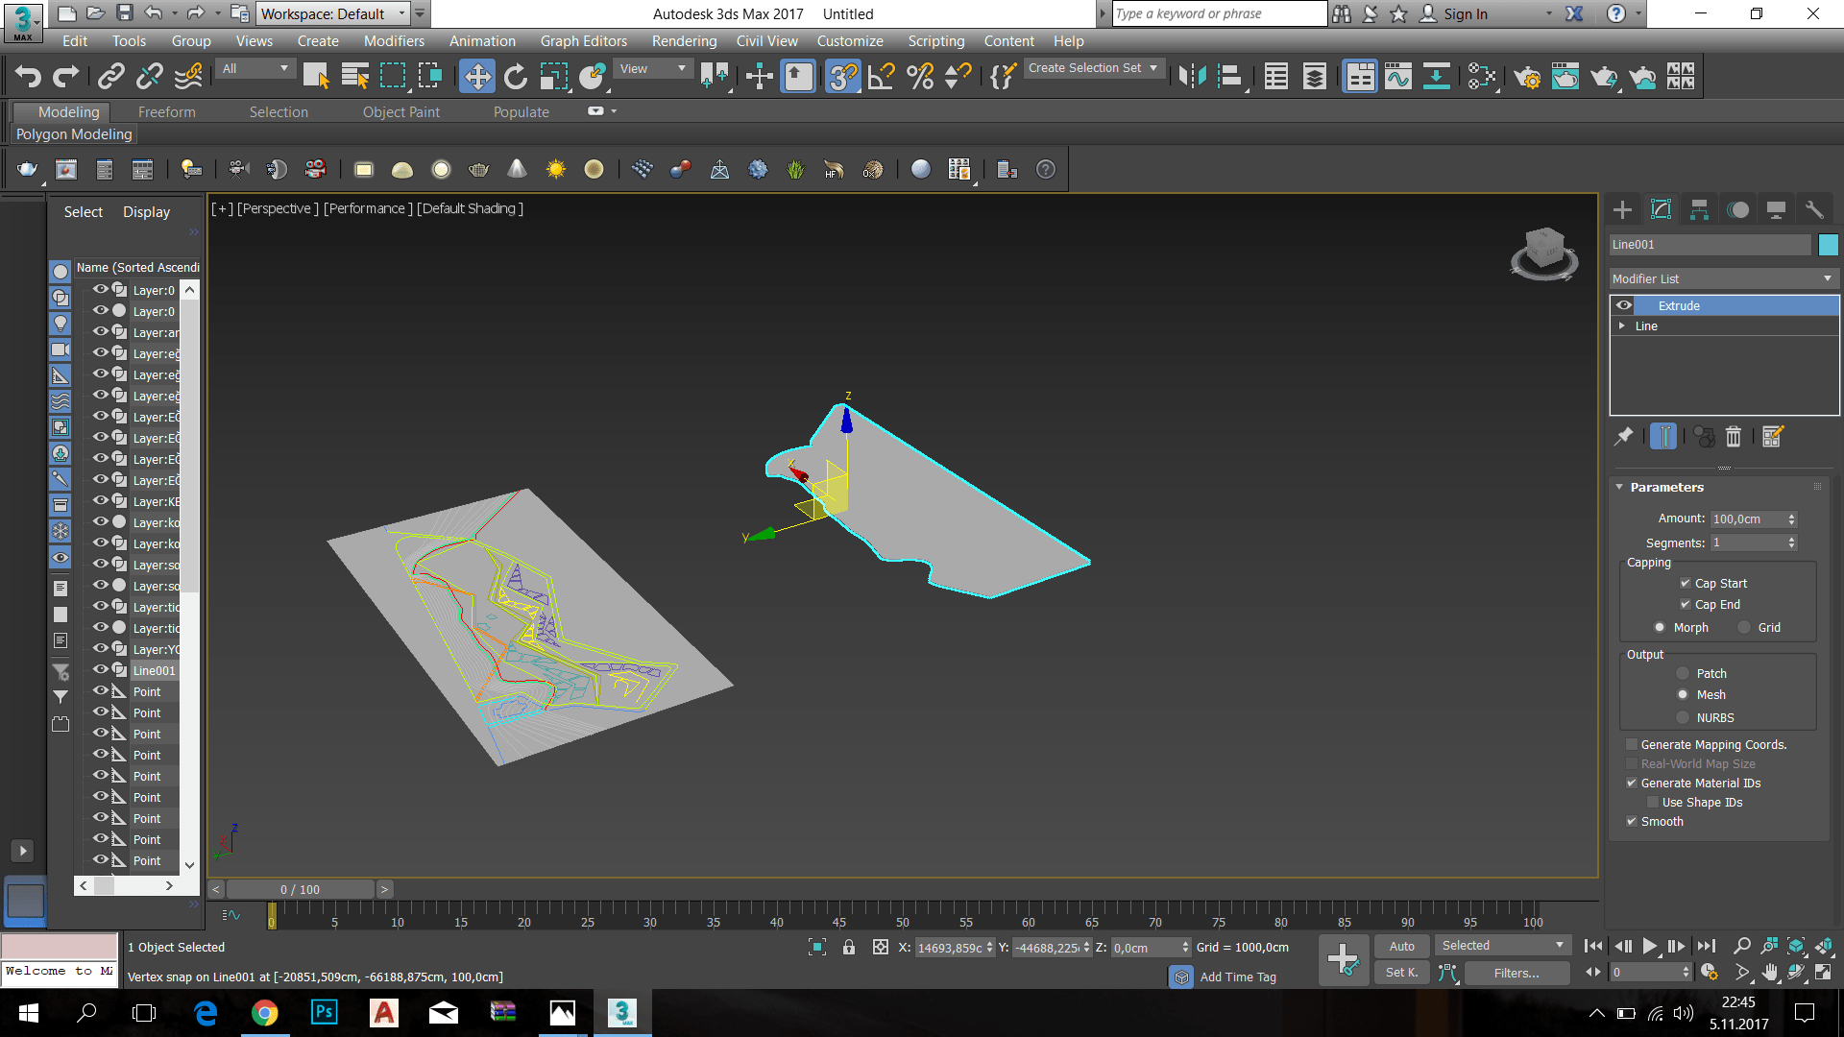Viewport: 1844px width, 1037px height.
Task: Click the Undo arrow icon
Action: [28, 77]
